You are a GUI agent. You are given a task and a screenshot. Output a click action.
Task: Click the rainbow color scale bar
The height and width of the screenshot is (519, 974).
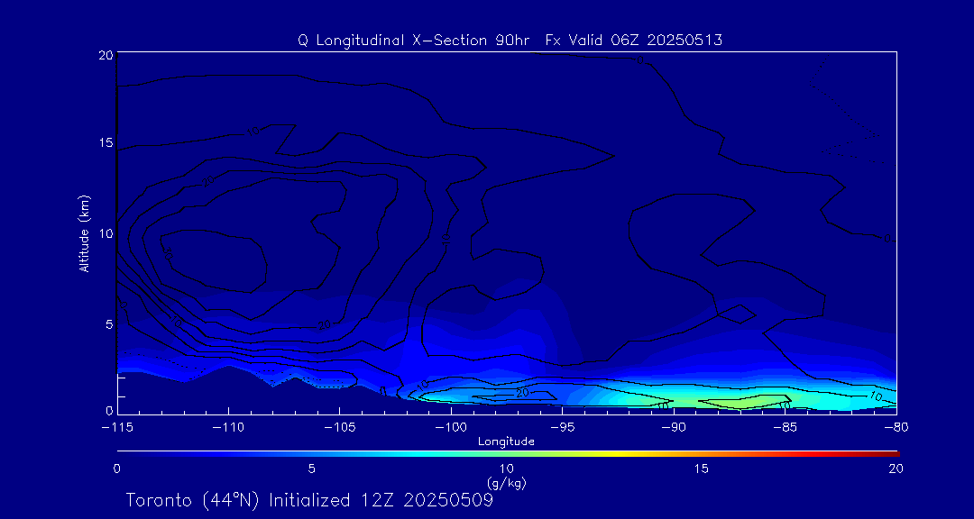[x=508, y=454]
